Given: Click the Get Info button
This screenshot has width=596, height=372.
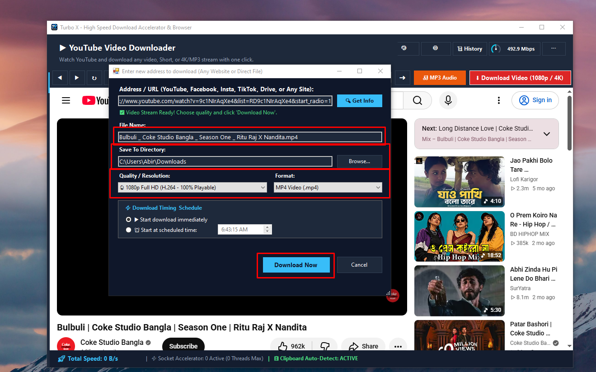Looking at the screenshot, I should 360,101.
